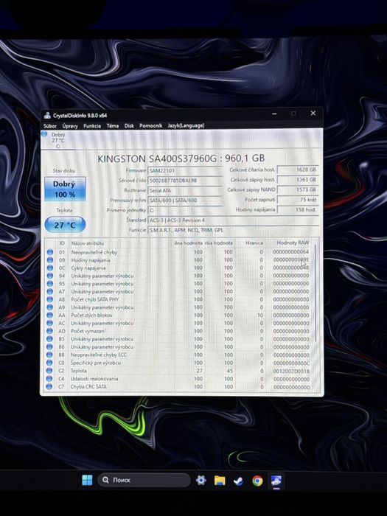Click status icon for attribute AC row
Viewport: 387px width, 516px height.
coord(50,324)
